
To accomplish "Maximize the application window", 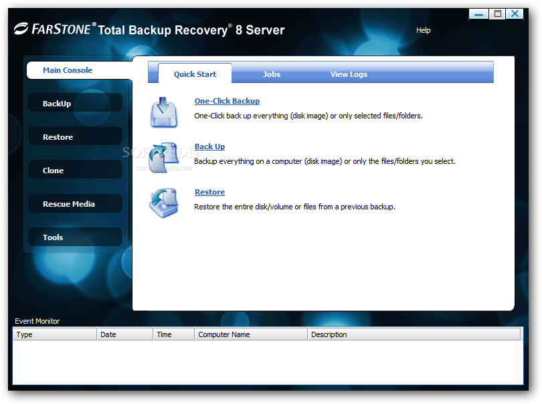I will coord(497,14).
